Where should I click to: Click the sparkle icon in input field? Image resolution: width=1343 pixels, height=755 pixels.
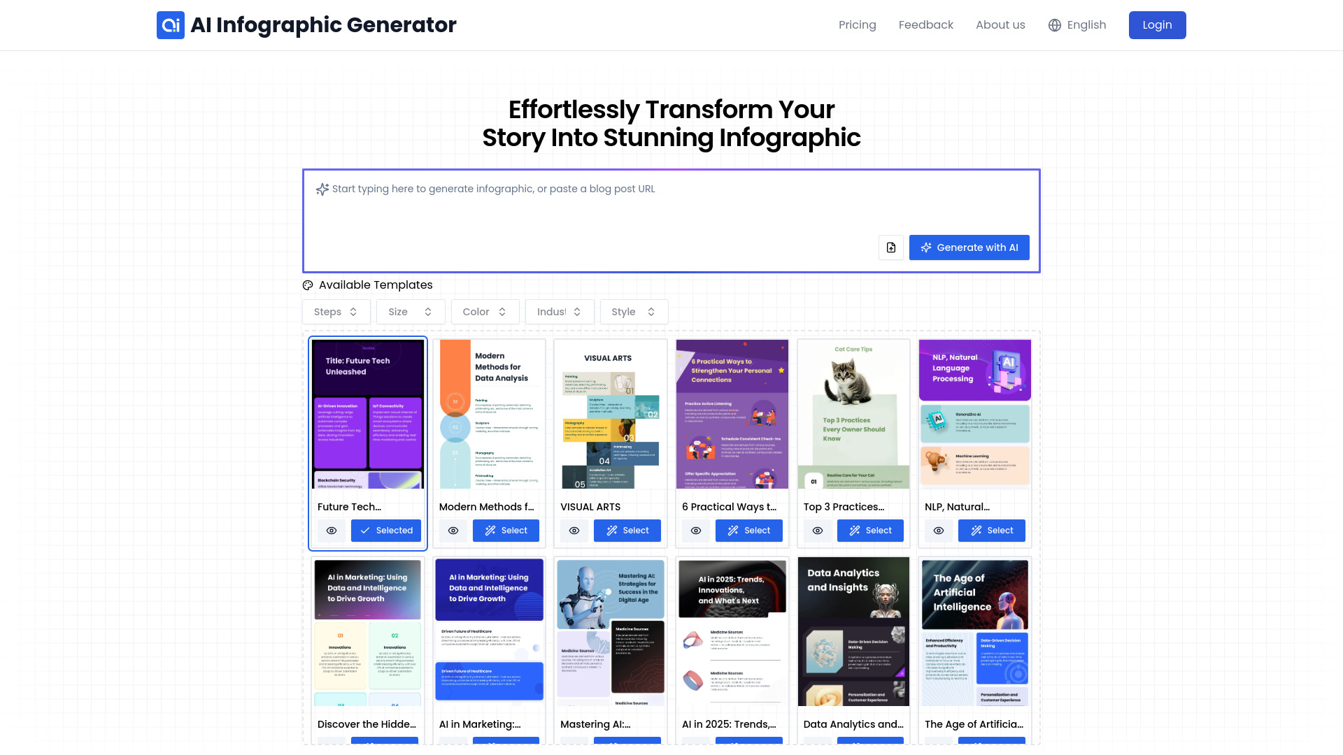[322, 188]
